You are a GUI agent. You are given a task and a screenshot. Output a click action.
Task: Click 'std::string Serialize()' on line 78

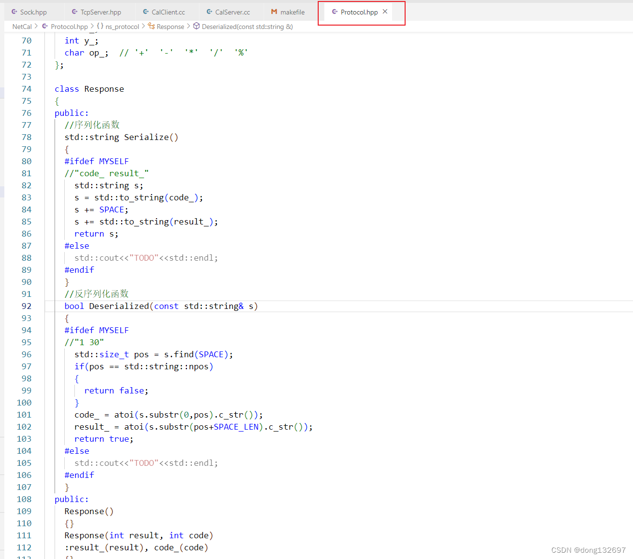tap(121, 137)
